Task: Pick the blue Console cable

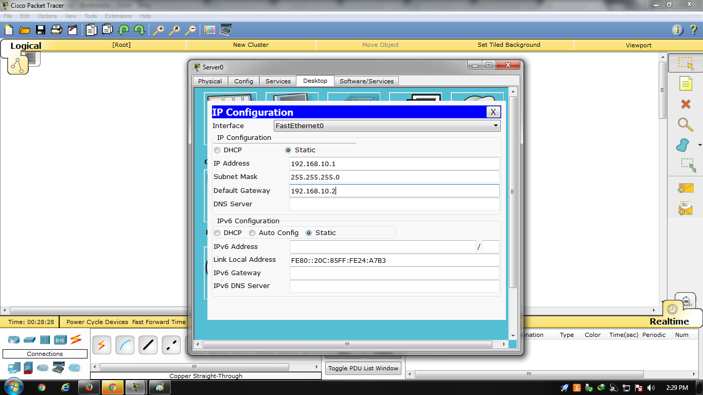Action: (x=125, y=345)
